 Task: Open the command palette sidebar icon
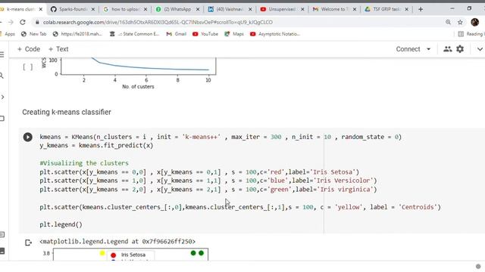[2, 235]
